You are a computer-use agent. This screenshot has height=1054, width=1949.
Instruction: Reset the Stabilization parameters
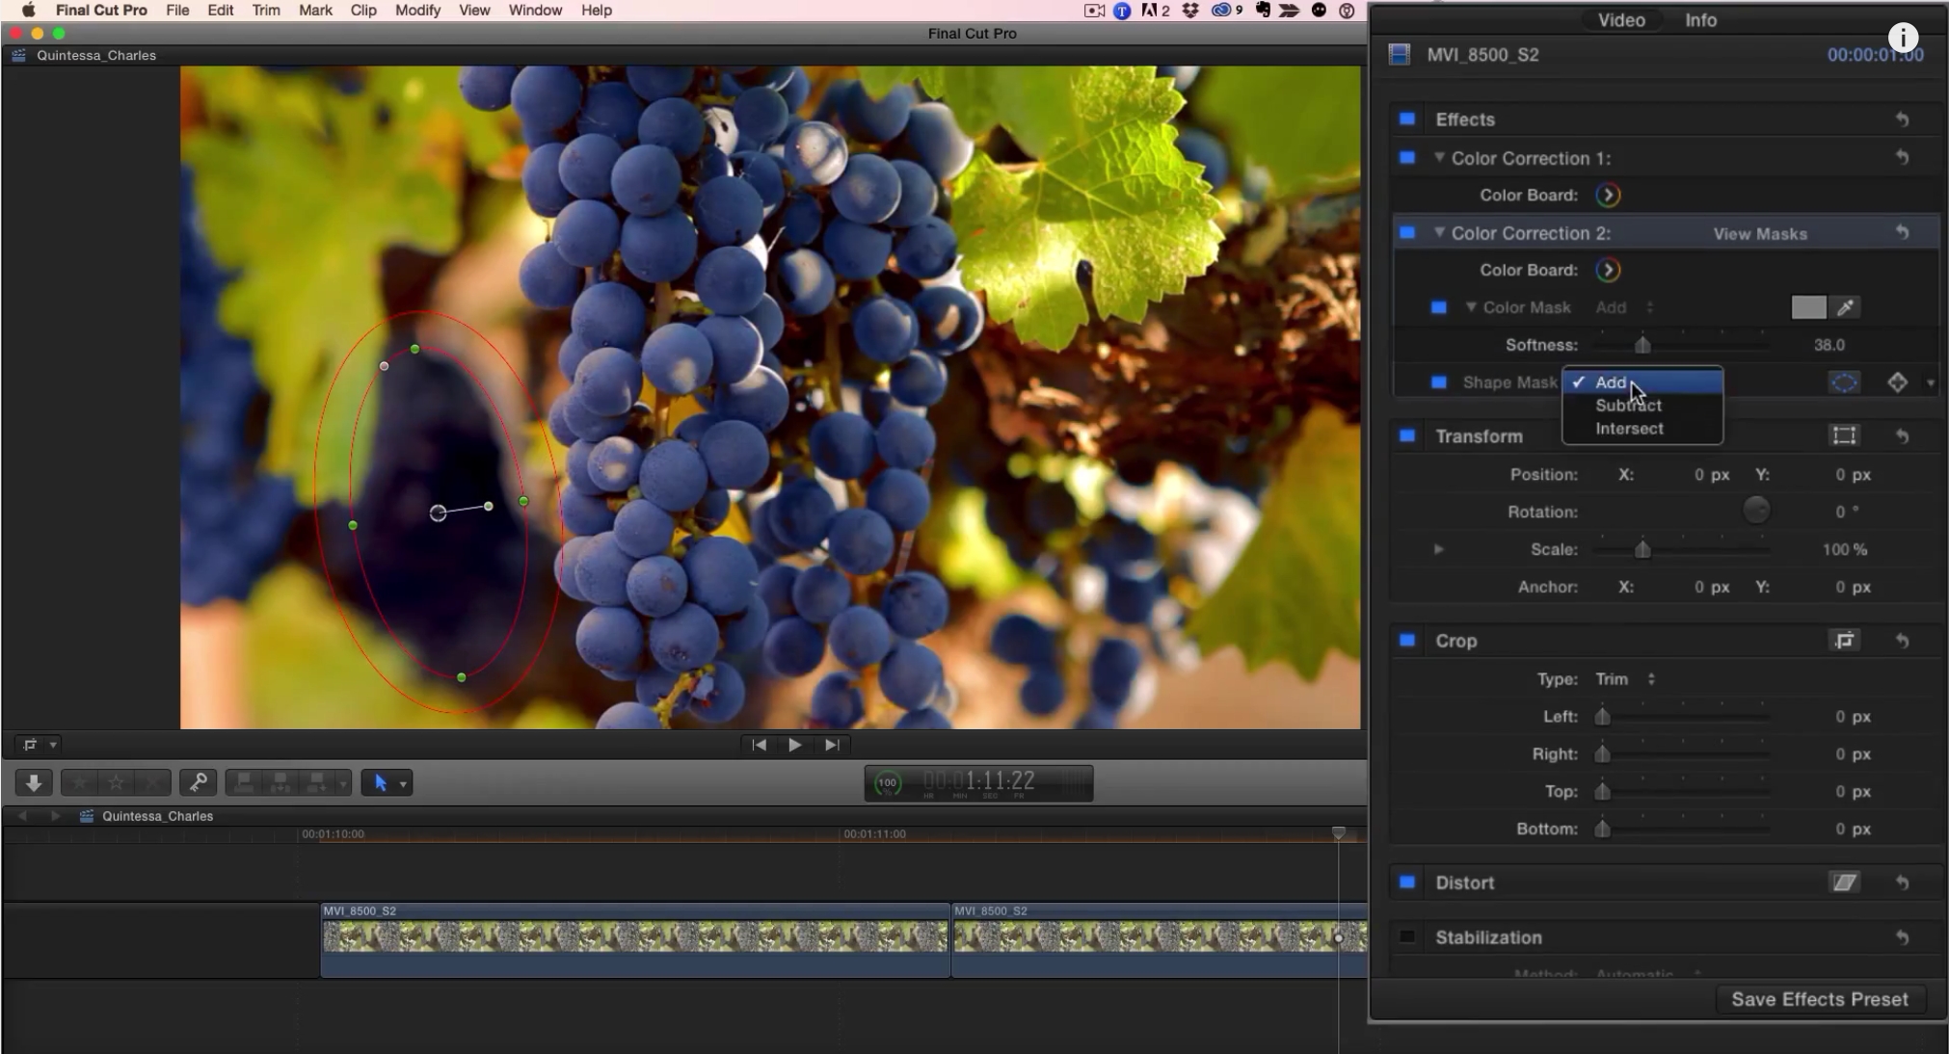click(1902, 937)
